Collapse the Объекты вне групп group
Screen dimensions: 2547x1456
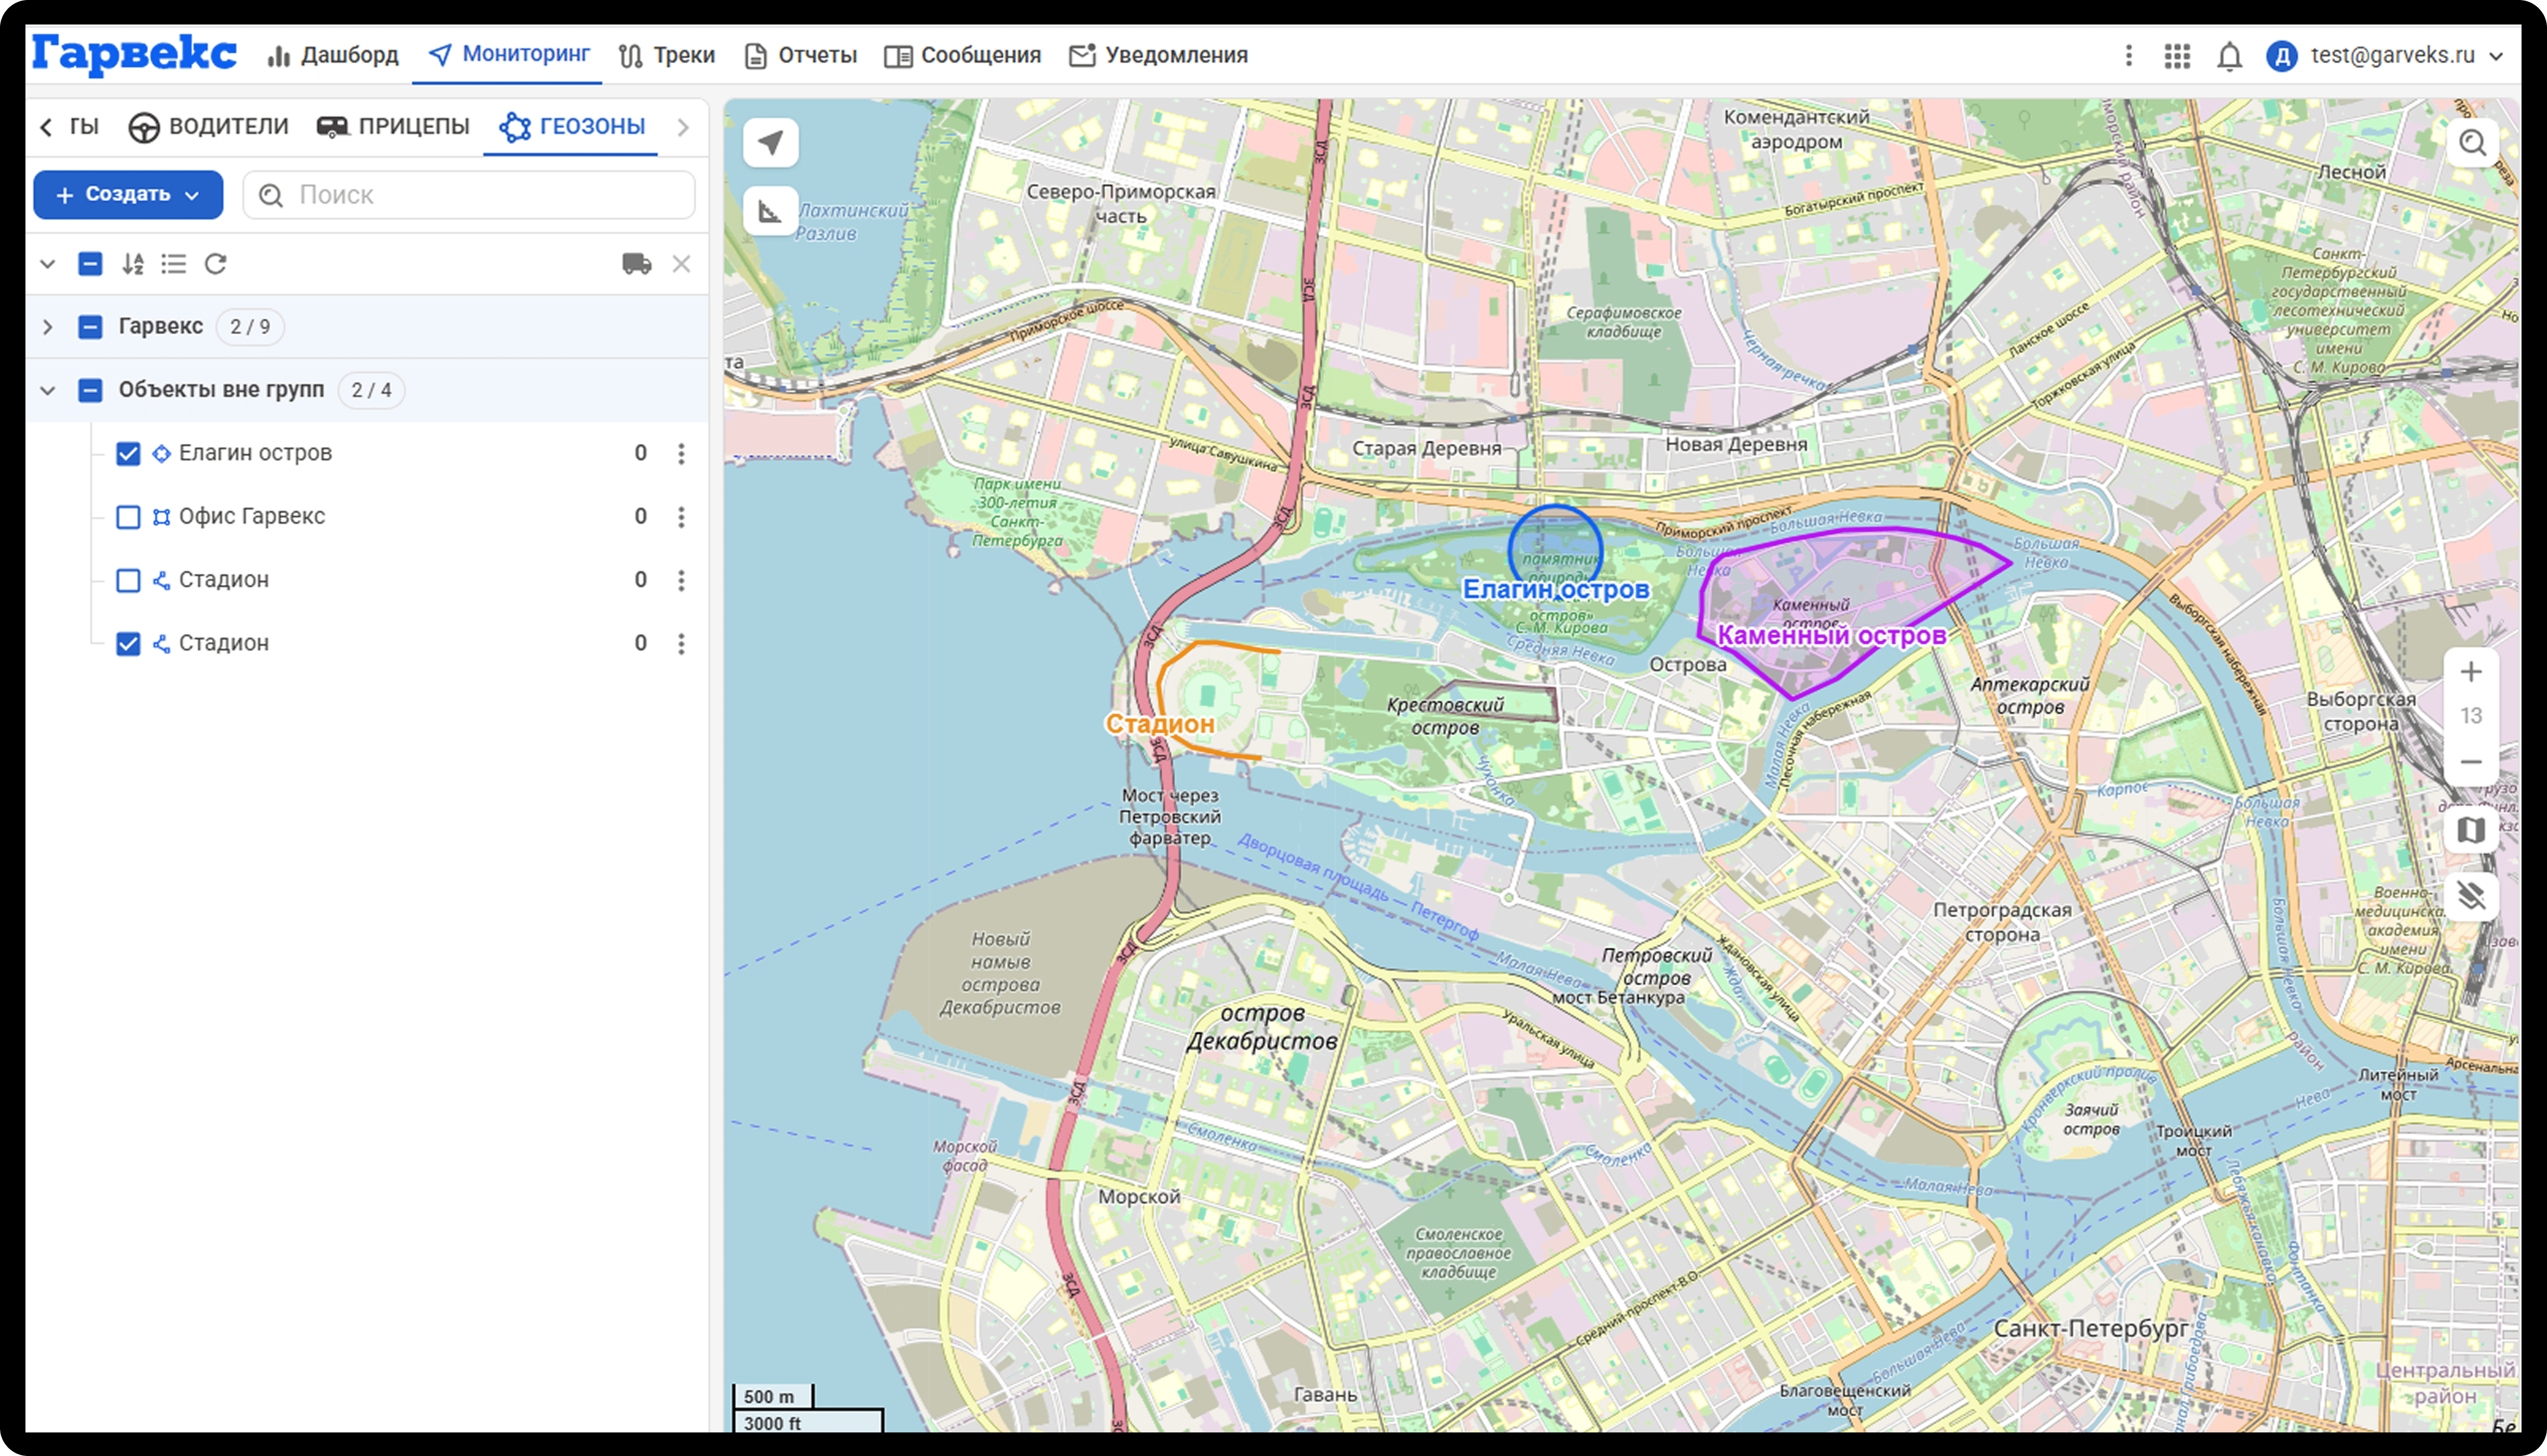point(47,390)
